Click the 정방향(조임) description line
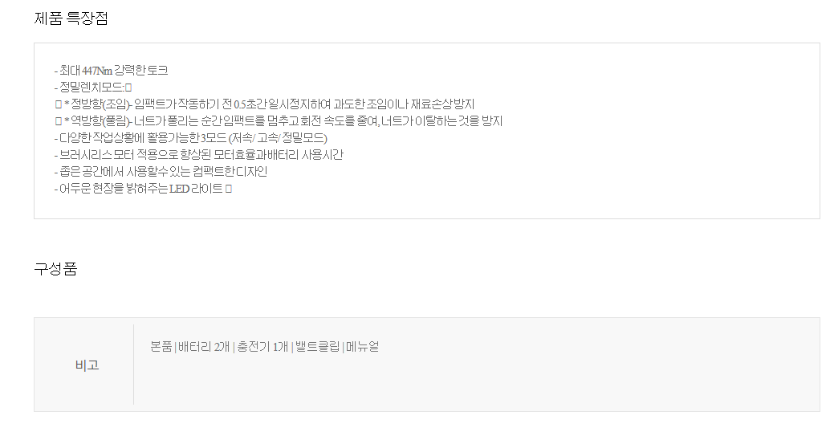 click(x=265, y=104)
